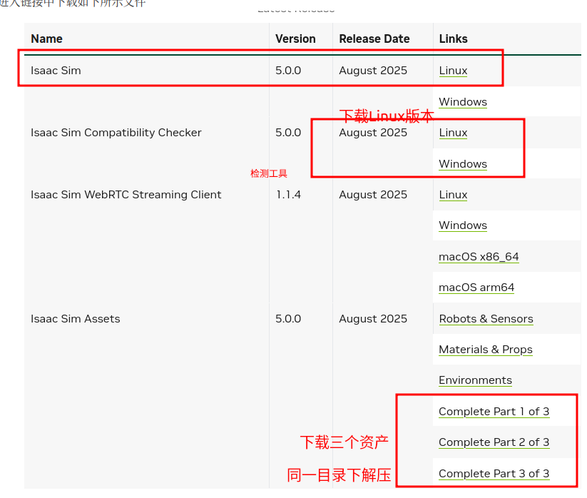Image resolution: width=587 pixels, height=498 pixels.
Task: Select the Isaac Sim Assets cell
Action: pyautogui.click(x=75, y=319)
